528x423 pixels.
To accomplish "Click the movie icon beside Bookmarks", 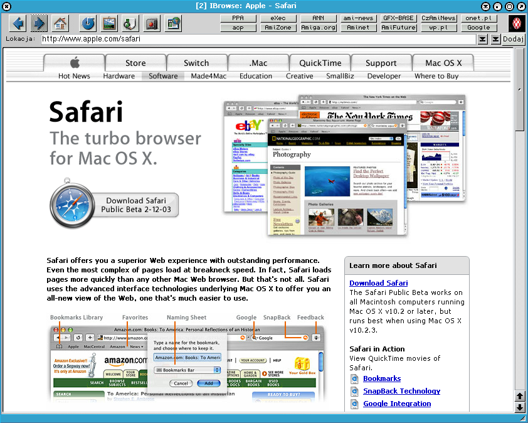I will 354,379.
